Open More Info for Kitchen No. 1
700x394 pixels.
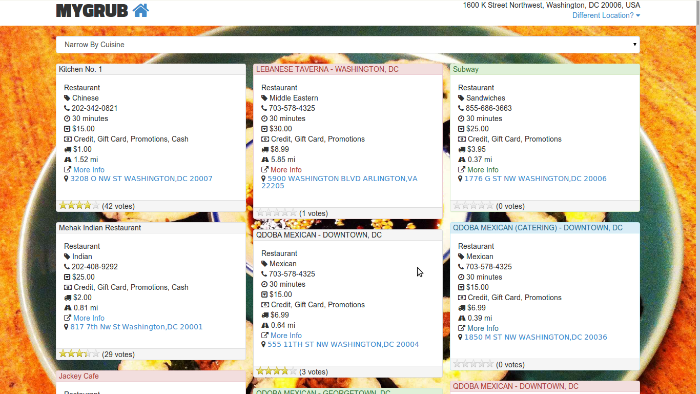[x=89, y=170]
